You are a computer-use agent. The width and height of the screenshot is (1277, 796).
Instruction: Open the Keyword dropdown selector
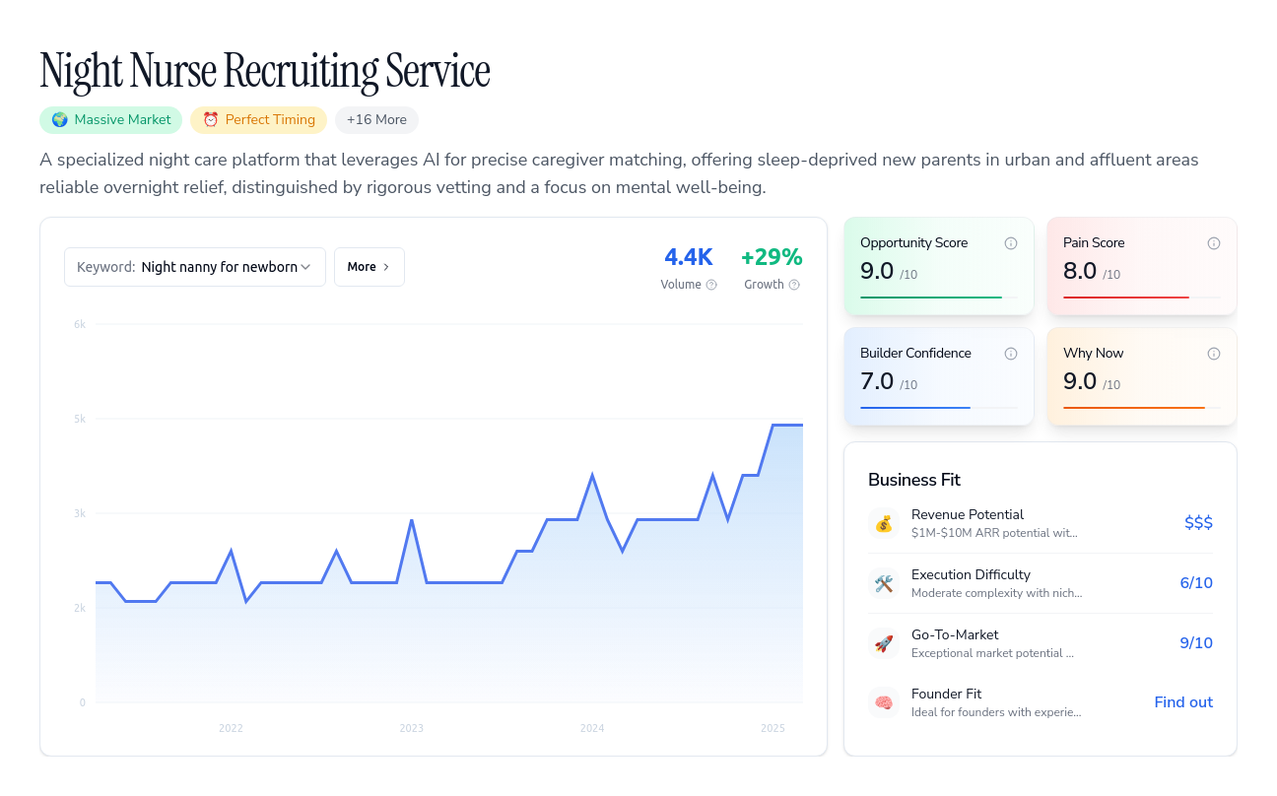coord(195,267)
